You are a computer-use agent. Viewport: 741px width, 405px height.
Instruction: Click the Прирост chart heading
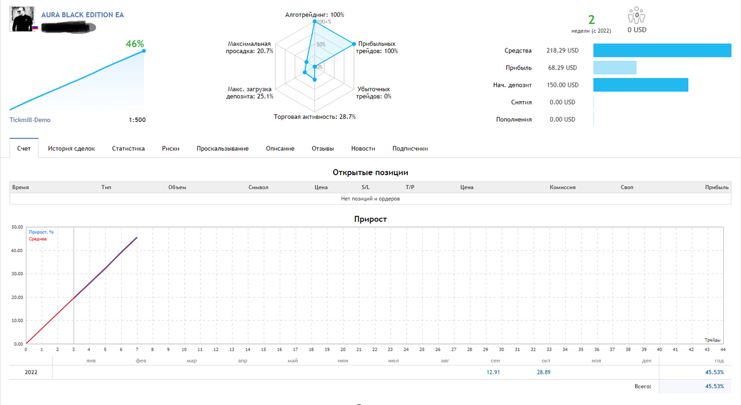(x=370, y=219)
